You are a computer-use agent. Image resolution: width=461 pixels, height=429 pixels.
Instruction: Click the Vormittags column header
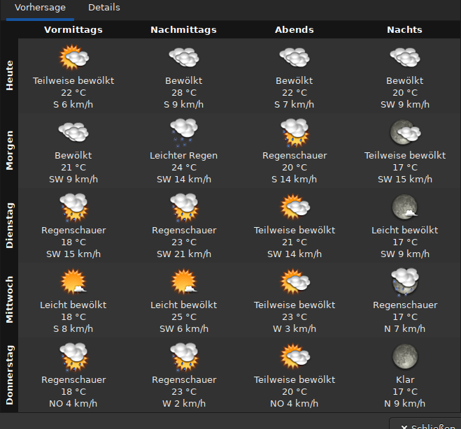[73, 29]
